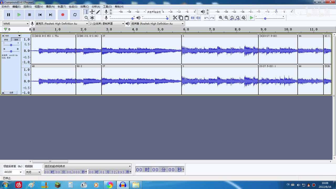Close the audio track with its X button
The image size is (336, 189).
[x=3, y=36]
